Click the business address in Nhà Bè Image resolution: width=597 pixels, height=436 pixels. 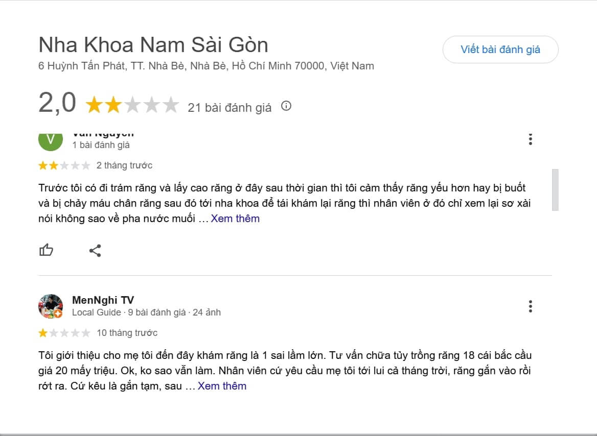click(x=206, y=65)
